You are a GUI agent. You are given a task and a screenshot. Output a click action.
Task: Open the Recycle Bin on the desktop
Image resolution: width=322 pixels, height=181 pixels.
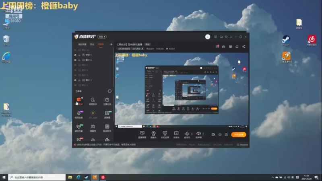click(x=6, y=41)
